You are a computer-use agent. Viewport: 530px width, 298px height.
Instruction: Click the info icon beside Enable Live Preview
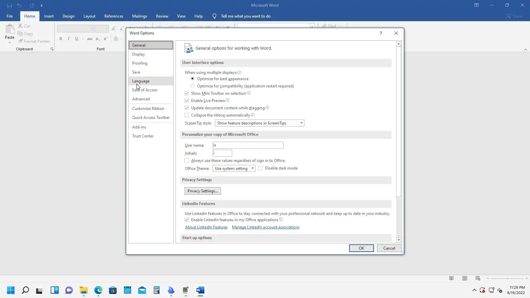tap(228, 100)
